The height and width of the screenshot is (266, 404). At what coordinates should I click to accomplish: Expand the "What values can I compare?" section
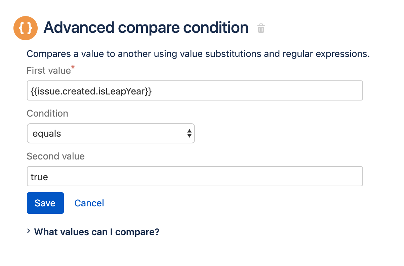click(x=97, y=232)
